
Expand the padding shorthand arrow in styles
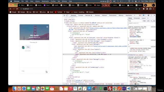tap(136, 43)
